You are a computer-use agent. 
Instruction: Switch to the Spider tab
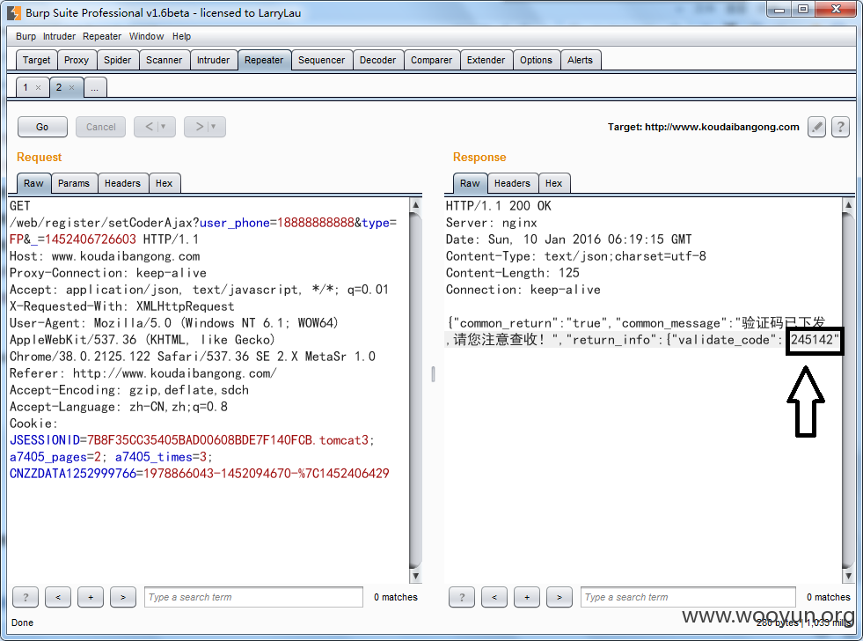point(118,60)
